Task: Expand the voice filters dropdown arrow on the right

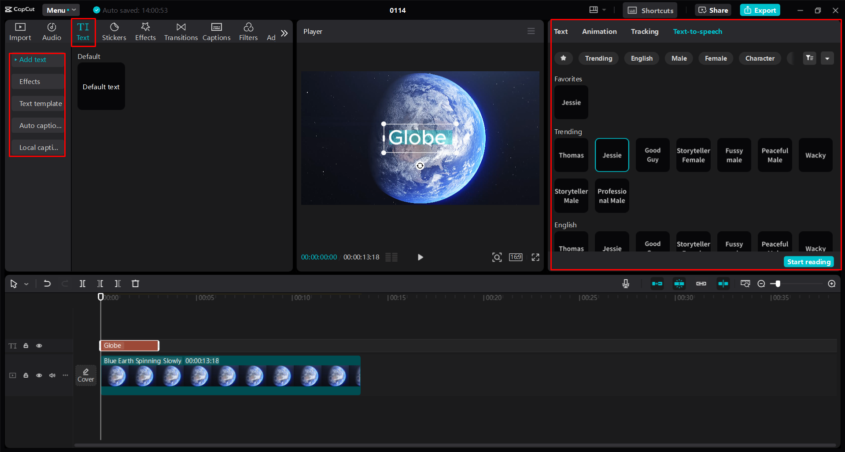Action: [x=827, y=58]
